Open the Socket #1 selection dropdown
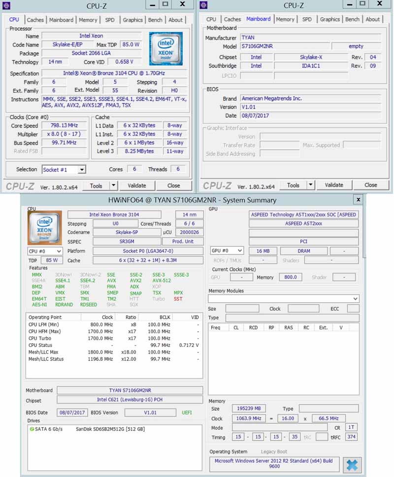 [x=64, y=170]
